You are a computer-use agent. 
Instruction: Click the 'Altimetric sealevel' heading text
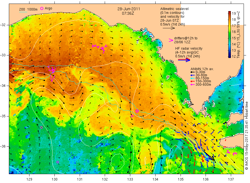pos(174,9)
